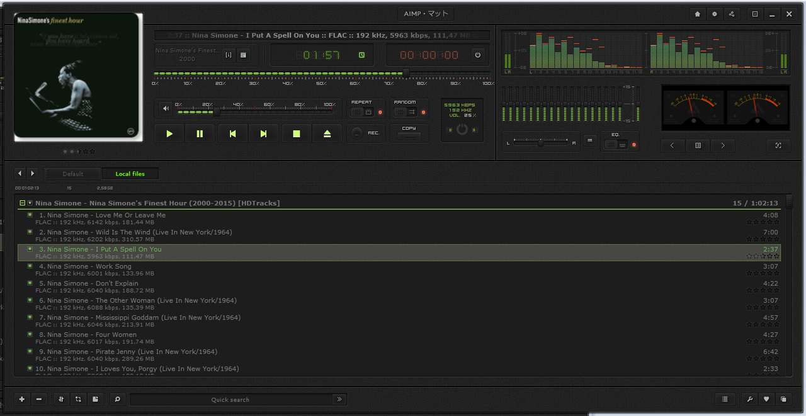
Task: Click the star rating of Four Women
Action: [763, 342]
